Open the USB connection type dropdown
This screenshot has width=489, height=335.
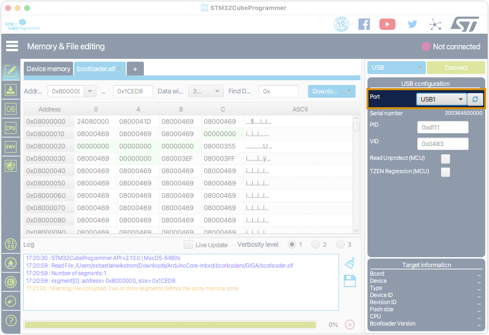[x=396, y=68]
